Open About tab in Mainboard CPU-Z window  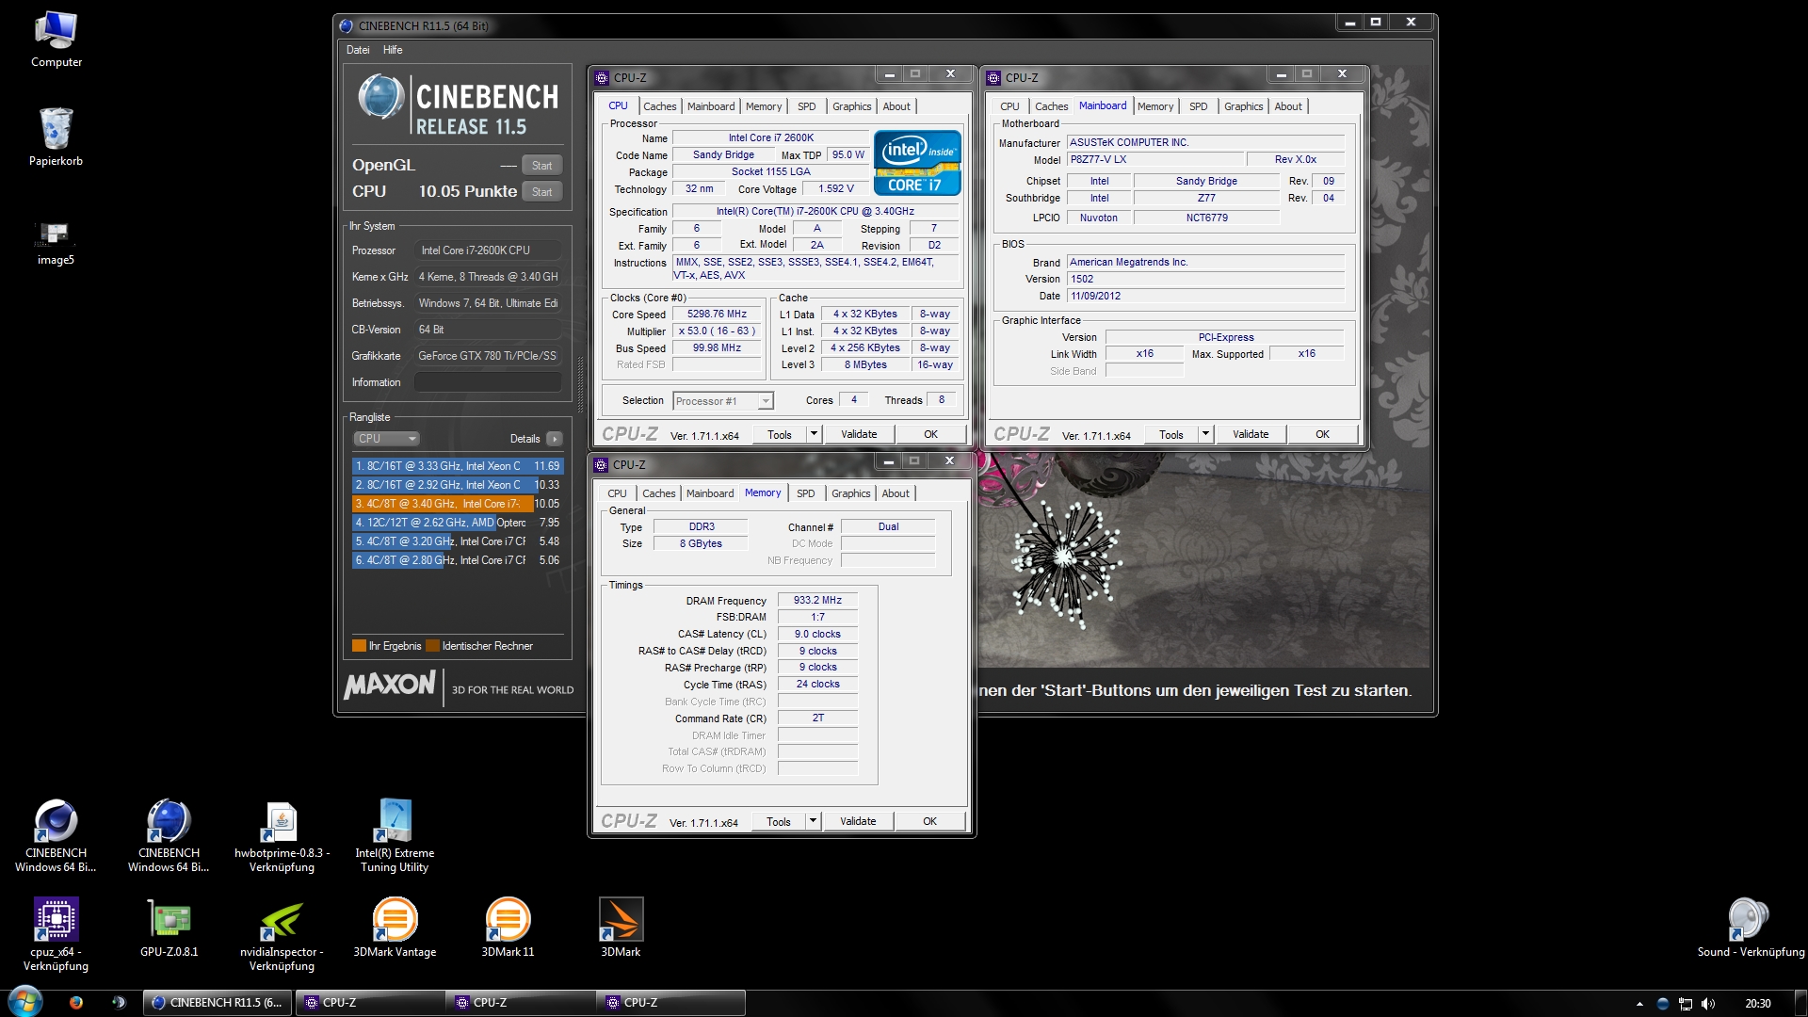1287,106
